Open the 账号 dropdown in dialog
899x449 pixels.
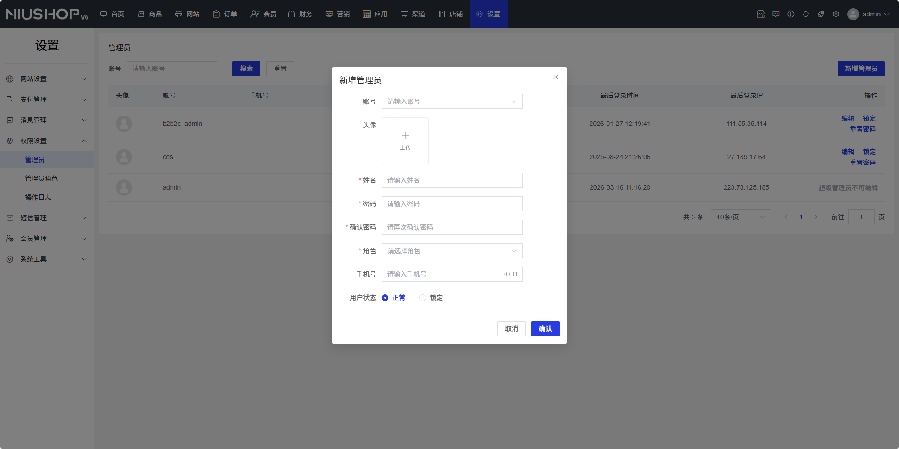coord(451,101)
